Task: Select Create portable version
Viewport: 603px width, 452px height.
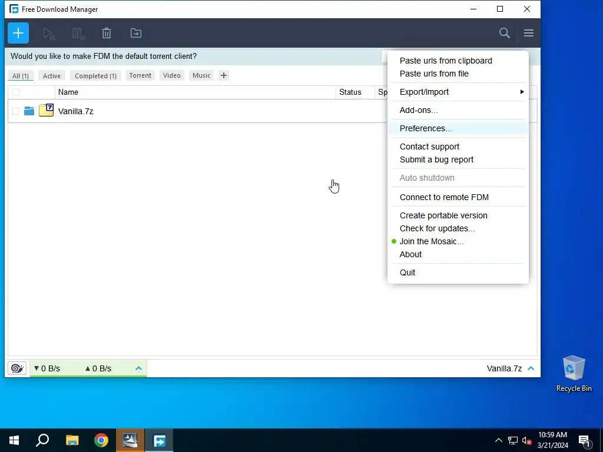Action: (x=458, y=215)
